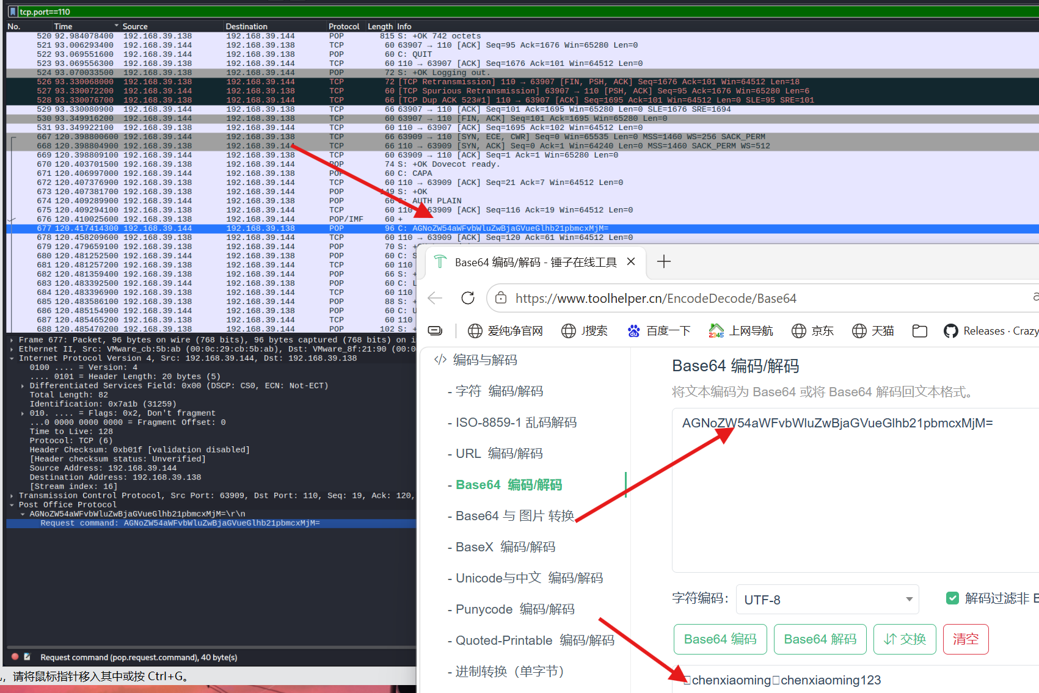Expand the Transmission Control Protocol section
1039x693 pixels.
12,496
